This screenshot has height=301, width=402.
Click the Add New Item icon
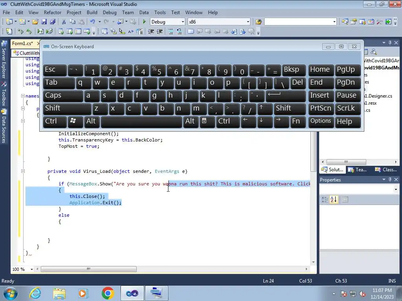point(22,22)
